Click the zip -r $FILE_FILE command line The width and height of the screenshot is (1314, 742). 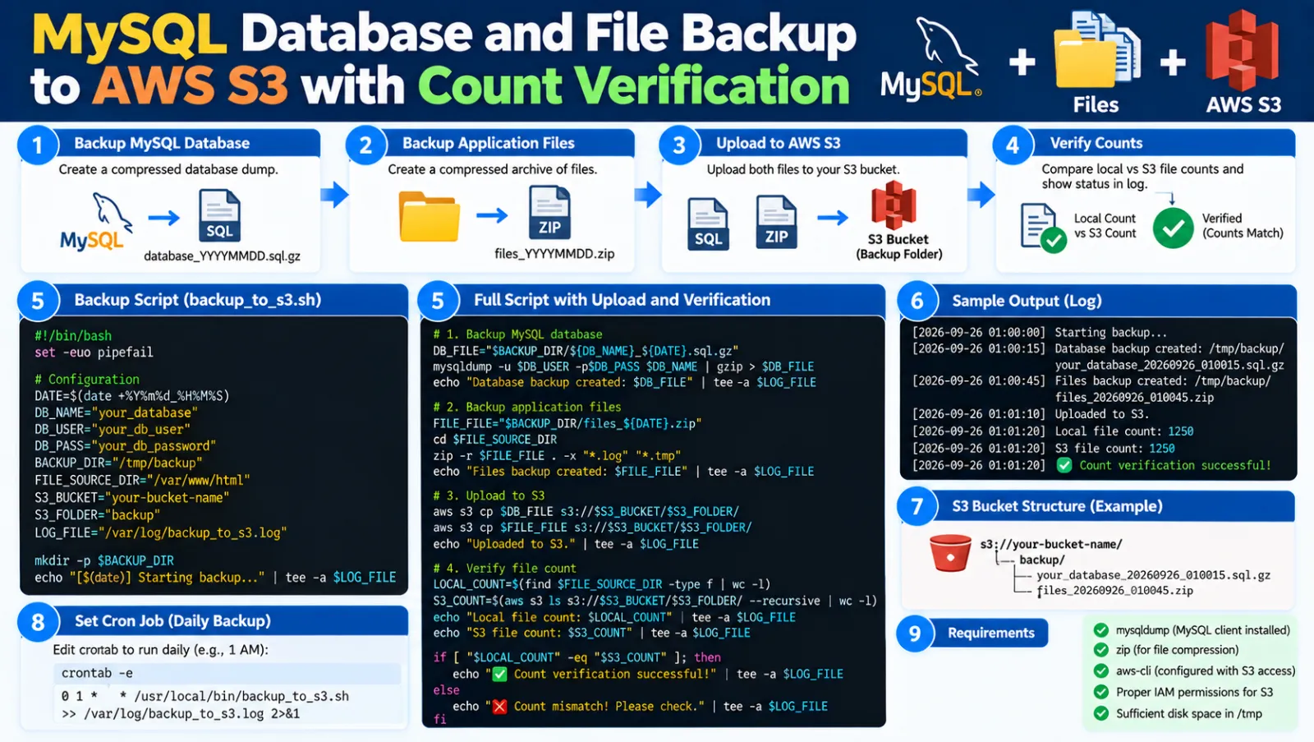tap(557, 455)
